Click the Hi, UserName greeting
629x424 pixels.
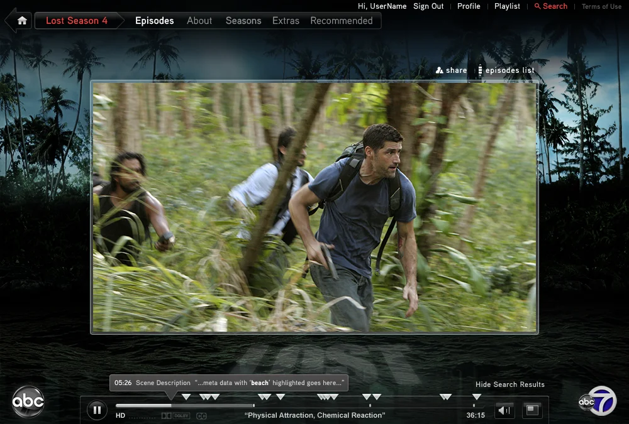coord(382,6)
